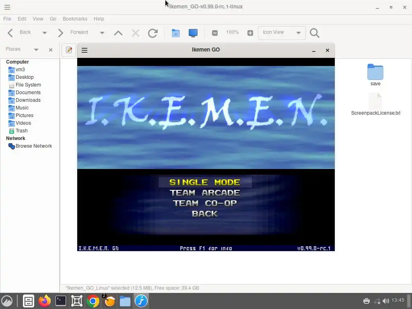Open Downloads in the sidebar
412x309 pixels.
point(25,100)
